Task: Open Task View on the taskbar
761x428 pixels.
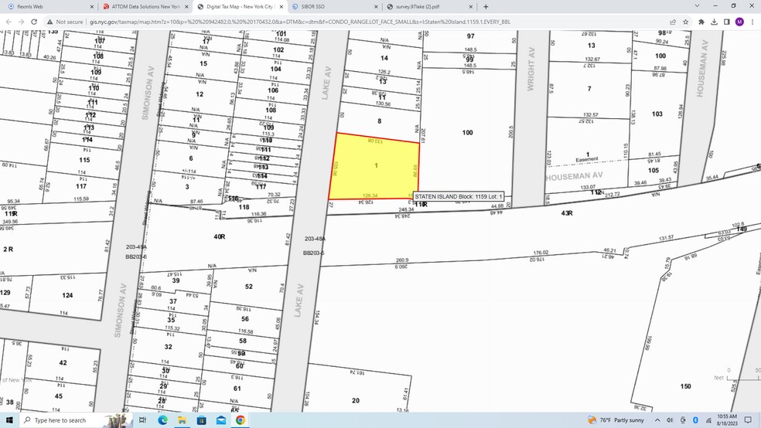Action: [143, 420]
